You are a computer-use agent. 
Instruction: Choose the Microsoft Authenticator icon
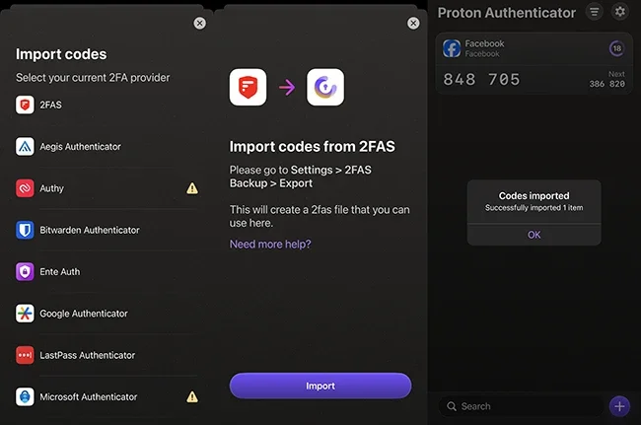pyautogui.click(x=25, y=396)
